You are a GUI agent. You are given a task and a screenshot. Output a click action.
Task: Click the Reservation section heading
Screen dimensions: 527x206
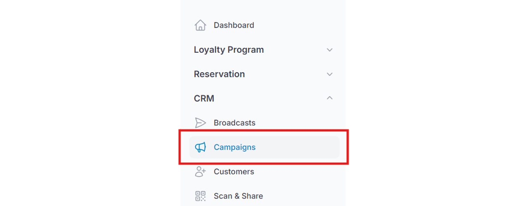[x=219, y=74]
